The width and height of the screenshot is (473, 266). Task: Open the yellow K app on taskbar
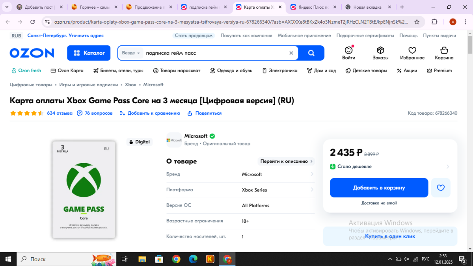coord(210,259)
